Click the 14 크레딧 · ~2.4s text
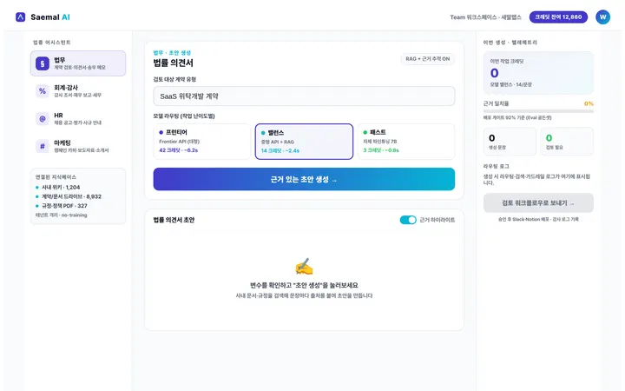Screen dimensions: 625x391 280,151
